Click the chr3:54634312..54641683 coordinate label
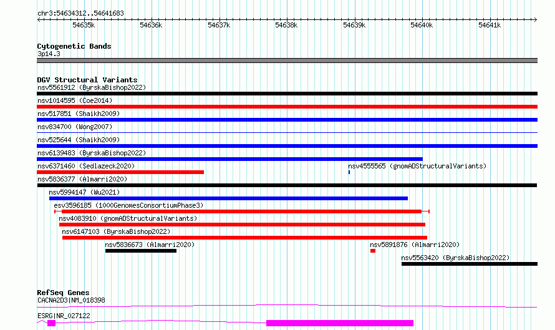The image size is (555, 330). coord(80,13)
